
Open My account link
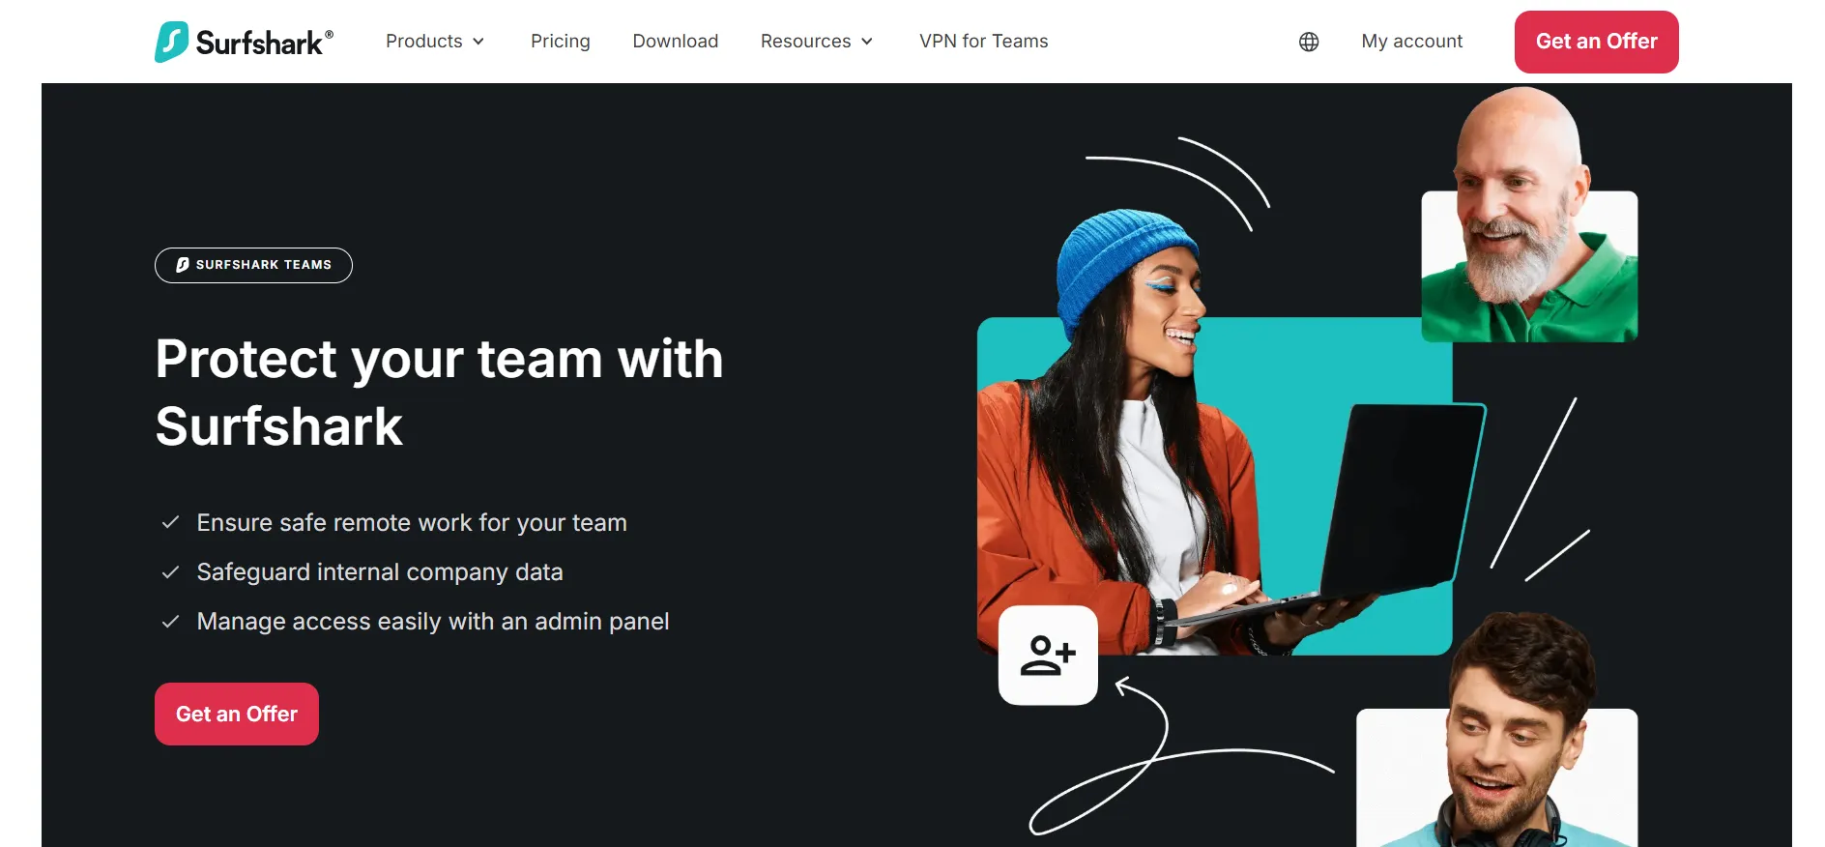(x=1412, y=42)
